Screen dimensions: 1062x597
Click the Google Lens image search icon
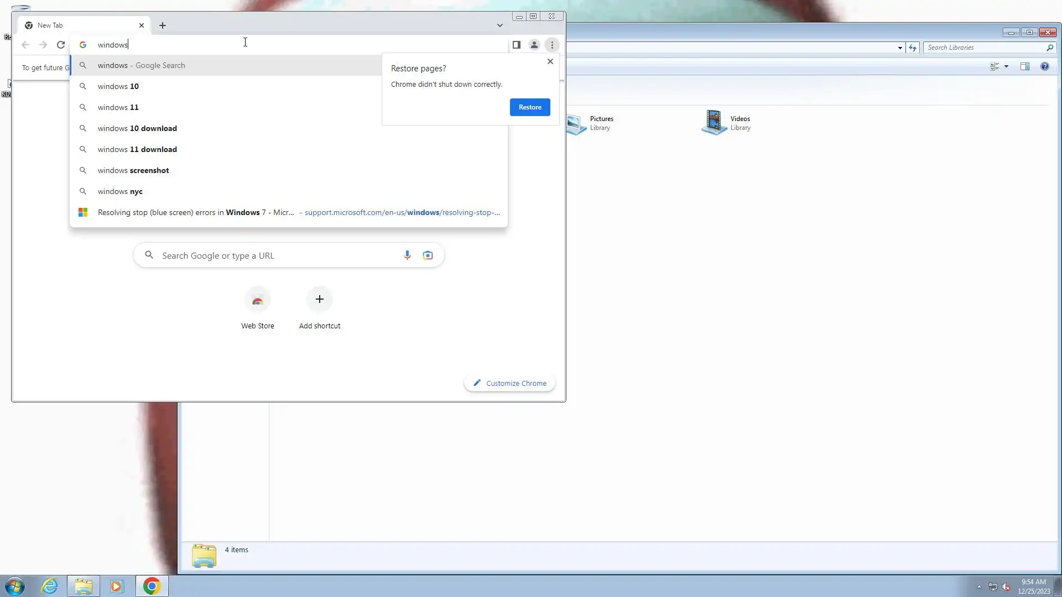(428, 255)
